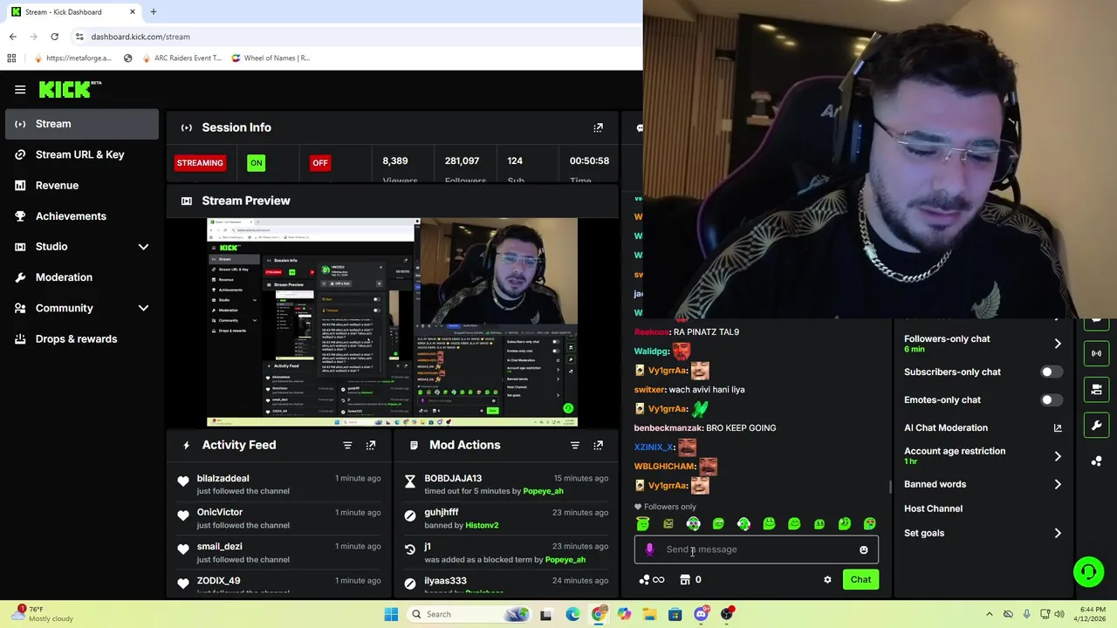Pop out the Session Info panel
The height and width of the screenshot is (628, 1117).
coord(598,127)
